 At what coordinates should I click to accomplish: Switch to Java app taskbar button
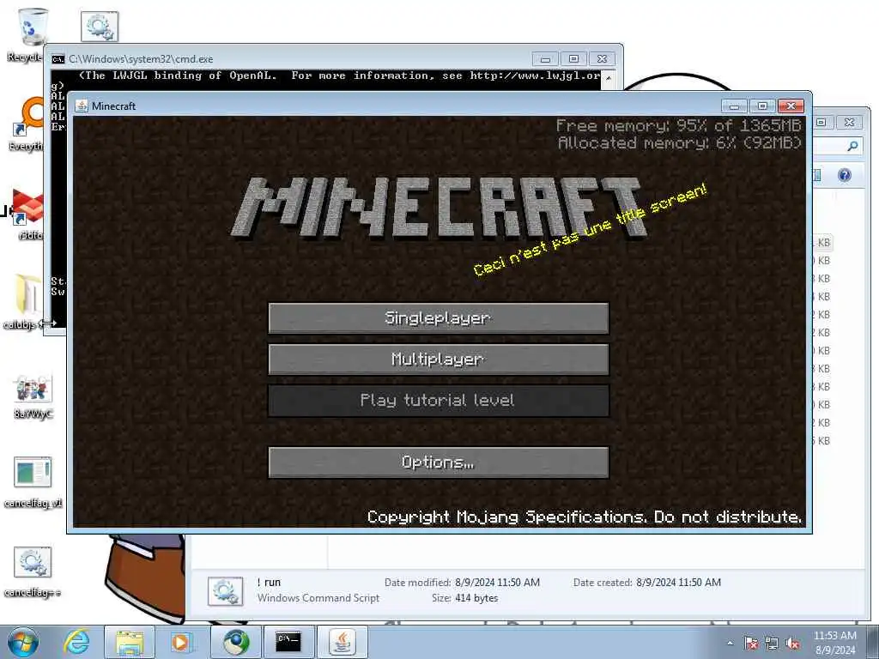(343, 642)
